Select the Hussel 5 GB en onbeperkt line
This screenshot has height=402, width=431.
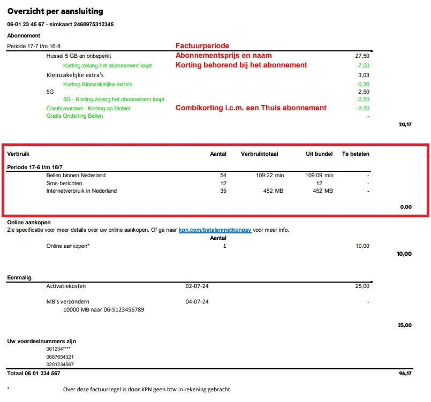point(79,55)
